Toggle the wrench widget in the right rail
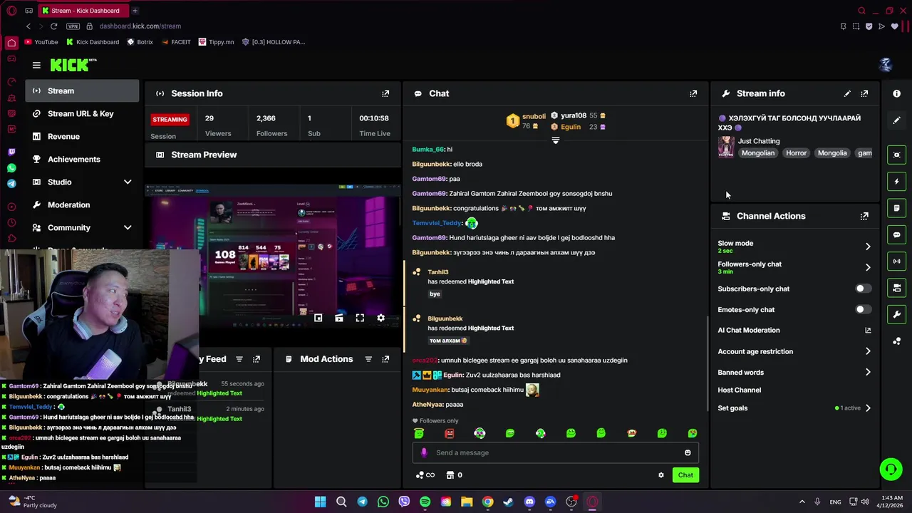The height and width of the screenshot is (513, 912). pyautogui.click(x=896, y=314)
